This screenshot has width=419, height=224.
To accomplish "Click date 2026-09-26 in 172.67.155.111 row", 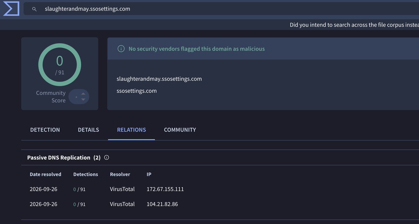I will pyautogui.click(x=43, y=189).
